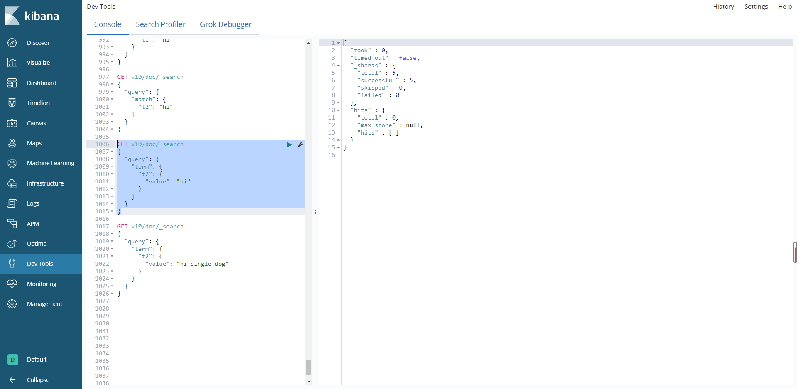The width and height of the screenshot is (797, 389).
Task: Click the Dev Tools wrench icon
Action: 12,264
